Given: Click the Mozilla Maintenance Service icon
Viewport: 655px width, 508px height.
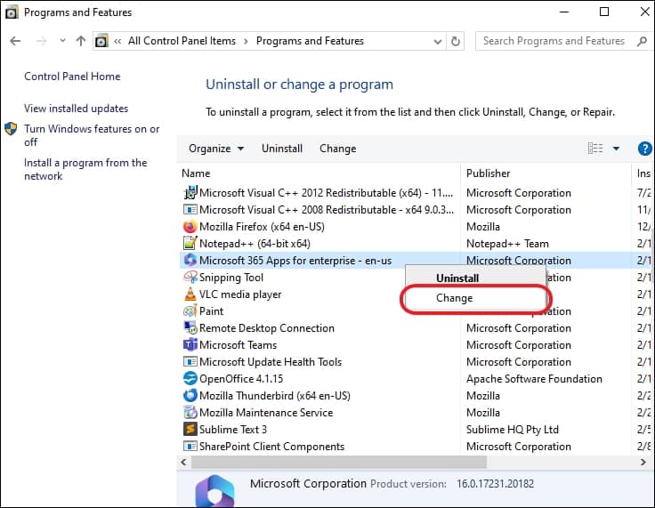Looking at the screenshot, I should (x=190, y=412).
